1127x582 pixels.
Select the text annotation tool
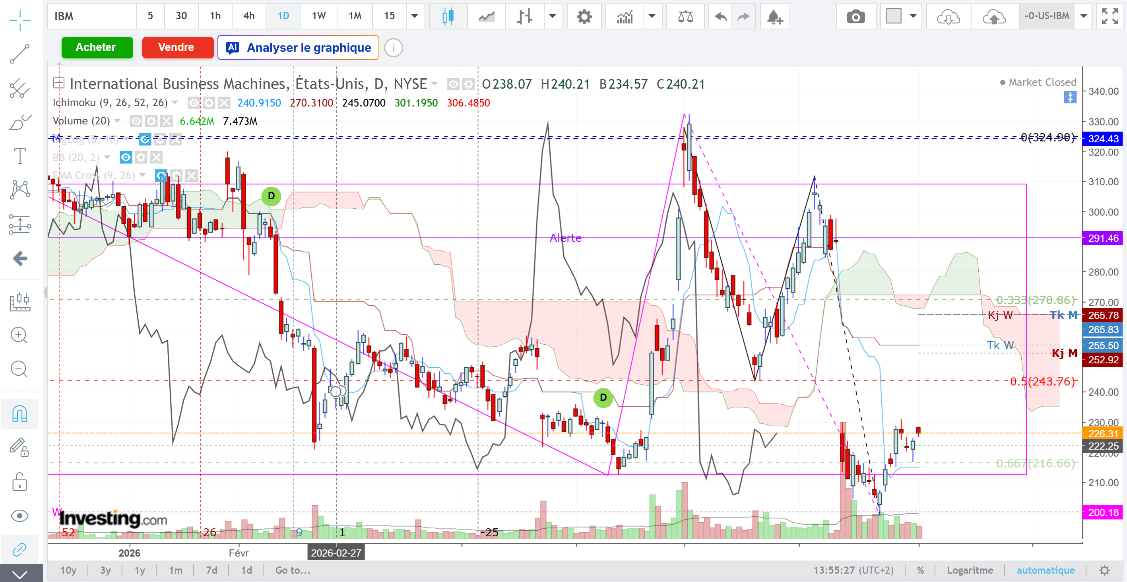pos(20,156)
